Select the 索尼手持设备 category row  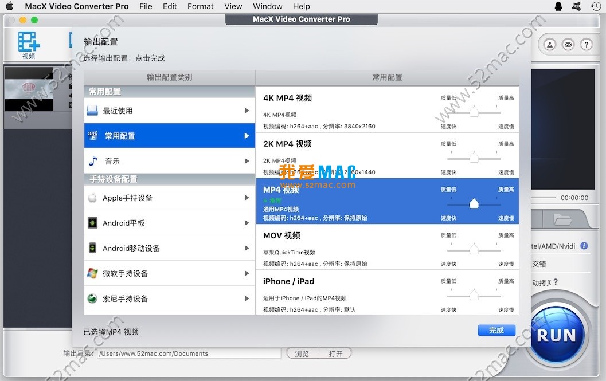tap(169, 298)
